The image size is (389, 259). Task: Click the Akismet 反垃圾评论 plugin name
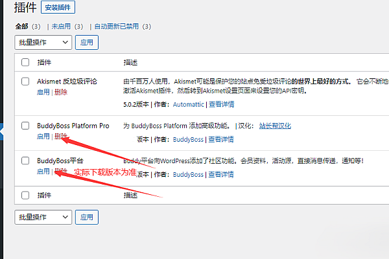coord(67,82)
